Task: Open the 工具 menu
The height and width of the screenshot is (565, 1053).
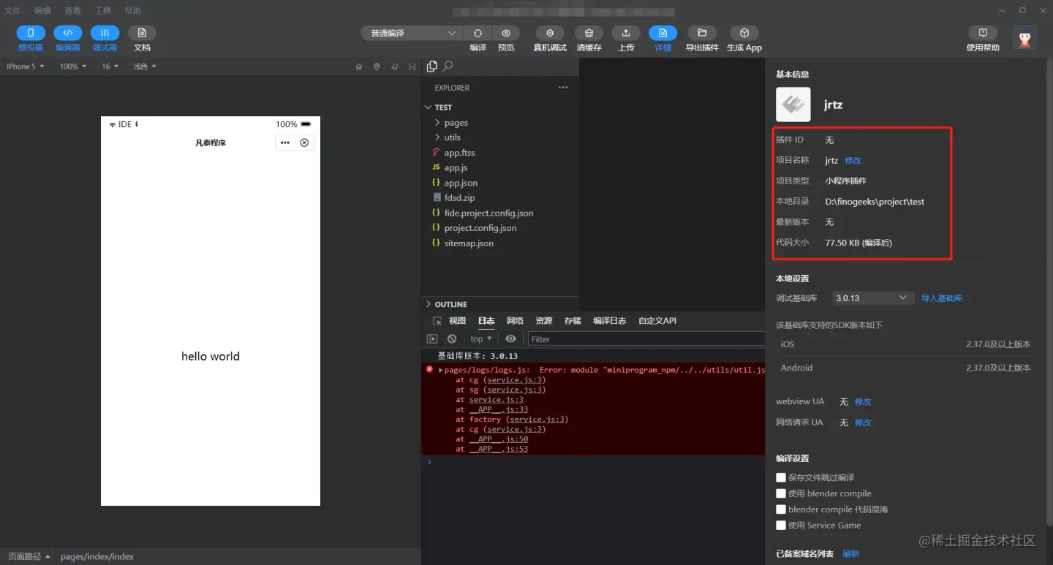Action: [103, 11]
